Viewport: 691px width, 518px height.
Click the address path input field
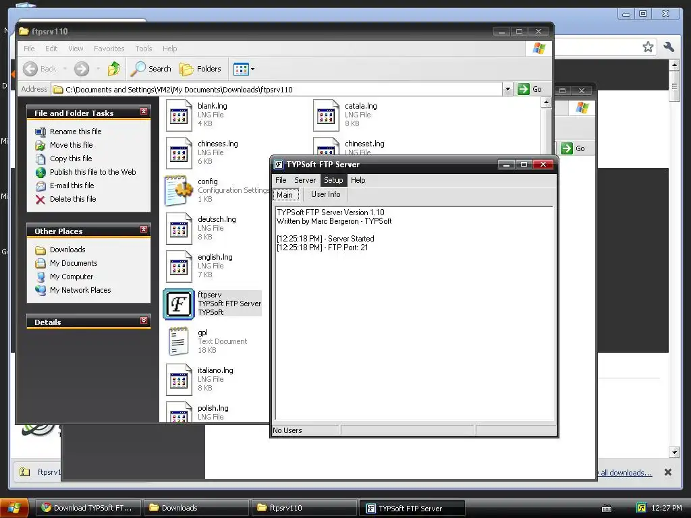click(x=277, y=90)
